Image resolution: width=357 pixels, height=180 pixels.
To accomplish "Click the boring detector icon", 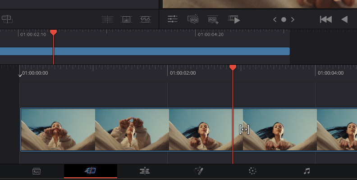I will [x=7, y=19].
